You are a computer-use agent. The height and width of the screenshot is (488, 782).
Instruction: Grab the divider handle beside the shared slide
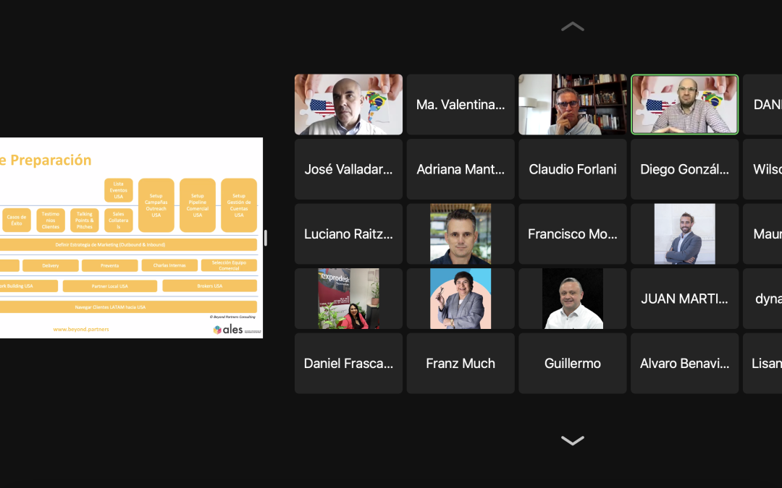(265, 238)
